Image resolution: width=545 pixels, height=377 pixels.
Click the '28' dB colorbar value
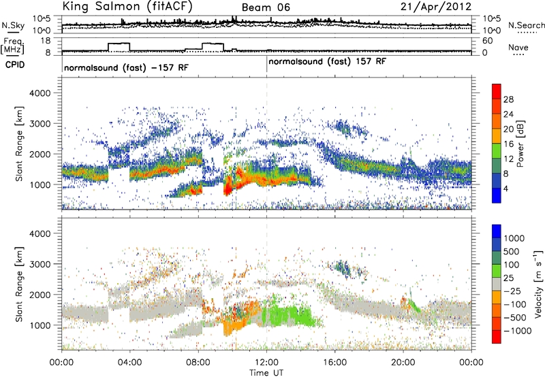pyautogui.click(x=508, y=99)
